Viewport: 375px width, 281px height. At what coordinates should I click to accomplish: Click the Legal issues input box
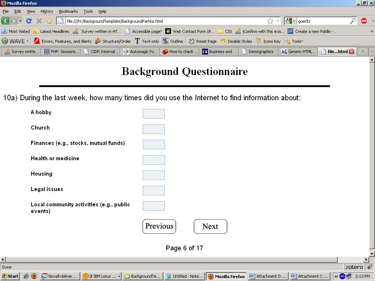pos(154,190)
